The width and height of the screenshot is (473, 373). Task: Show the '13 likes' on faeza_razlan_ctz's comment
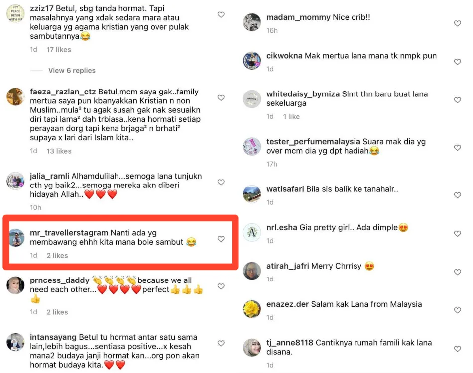click(x=59, y=151)
